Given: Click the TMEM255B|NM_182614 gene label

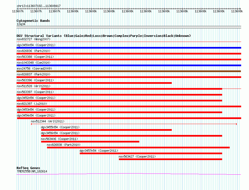Looking at the screenshot, I should point(32,171).
